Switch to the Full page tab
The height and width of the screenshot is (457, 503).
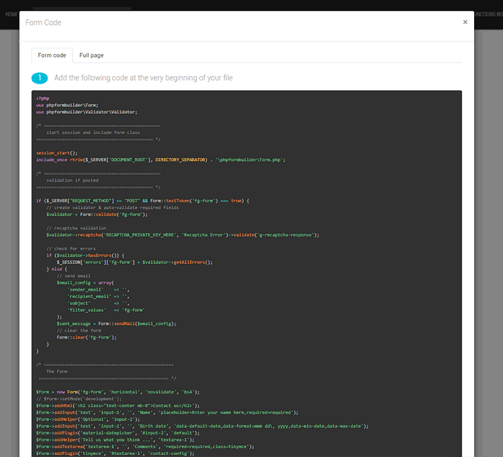pos(91,55)
